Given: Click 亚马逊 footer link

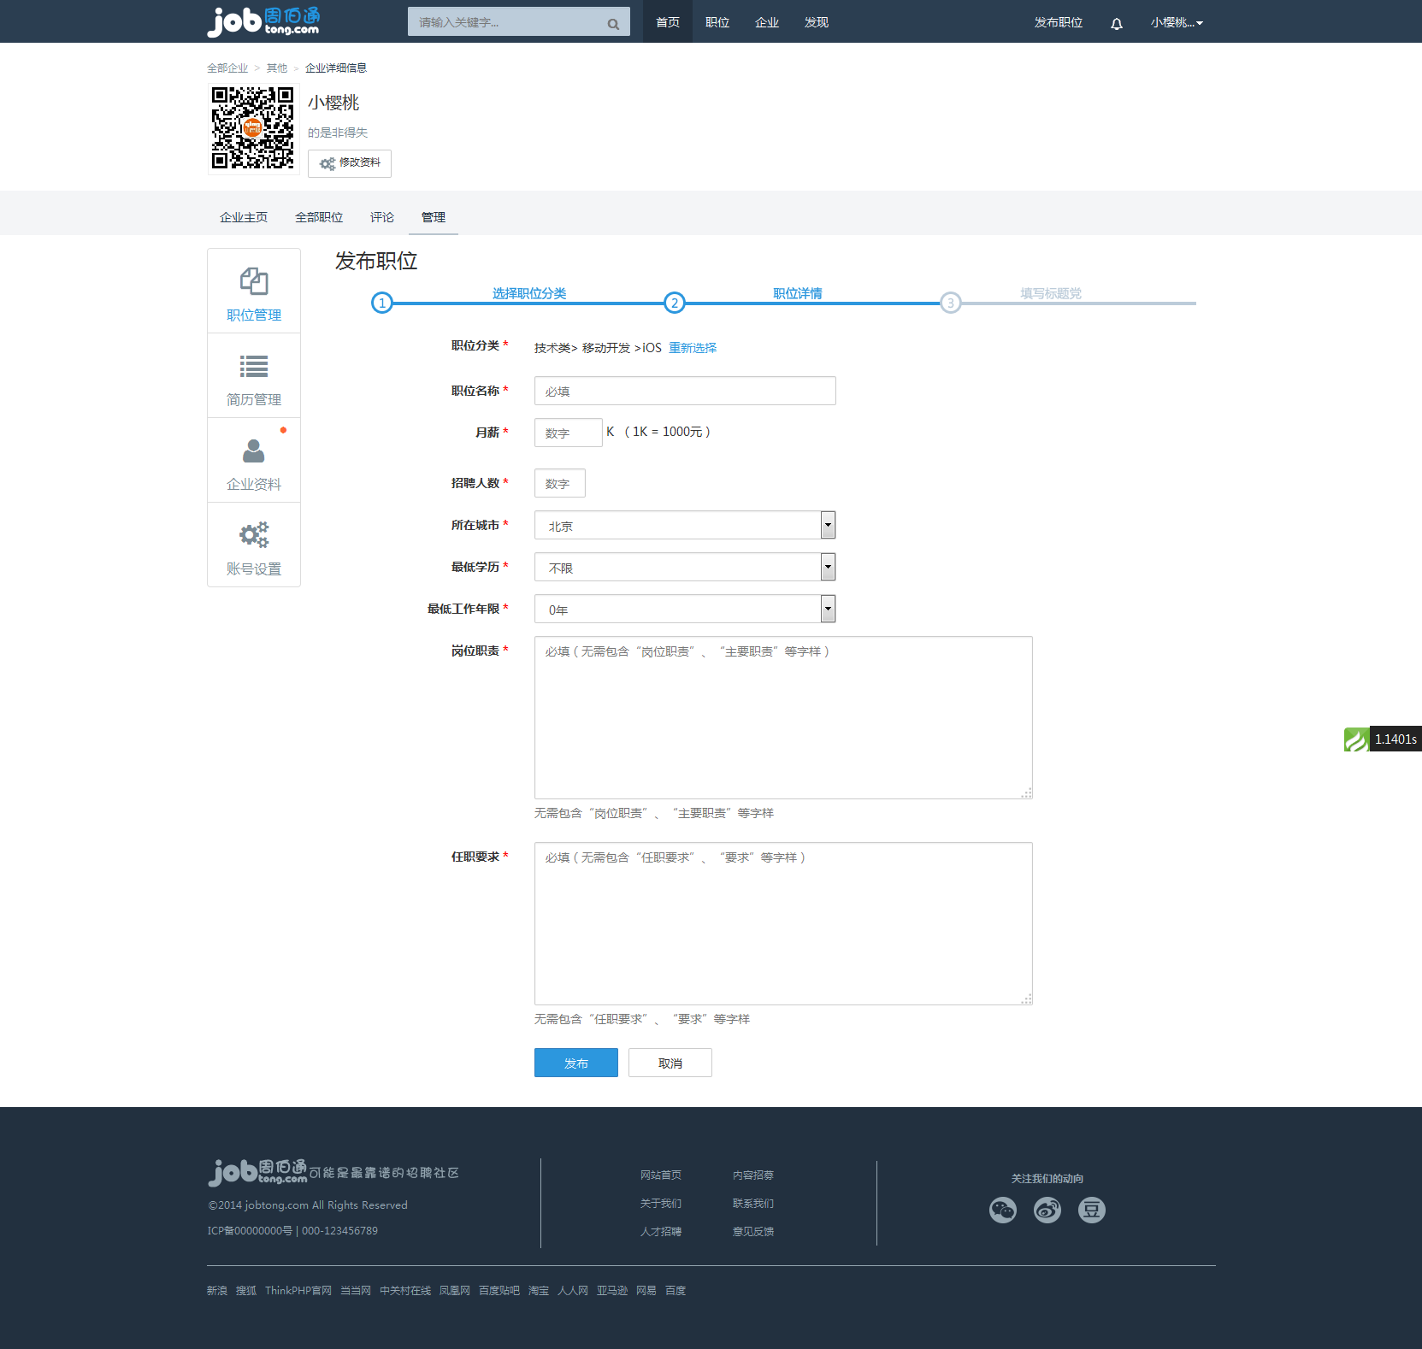Looking at the screenshot, I should [x=612, y=1291].
